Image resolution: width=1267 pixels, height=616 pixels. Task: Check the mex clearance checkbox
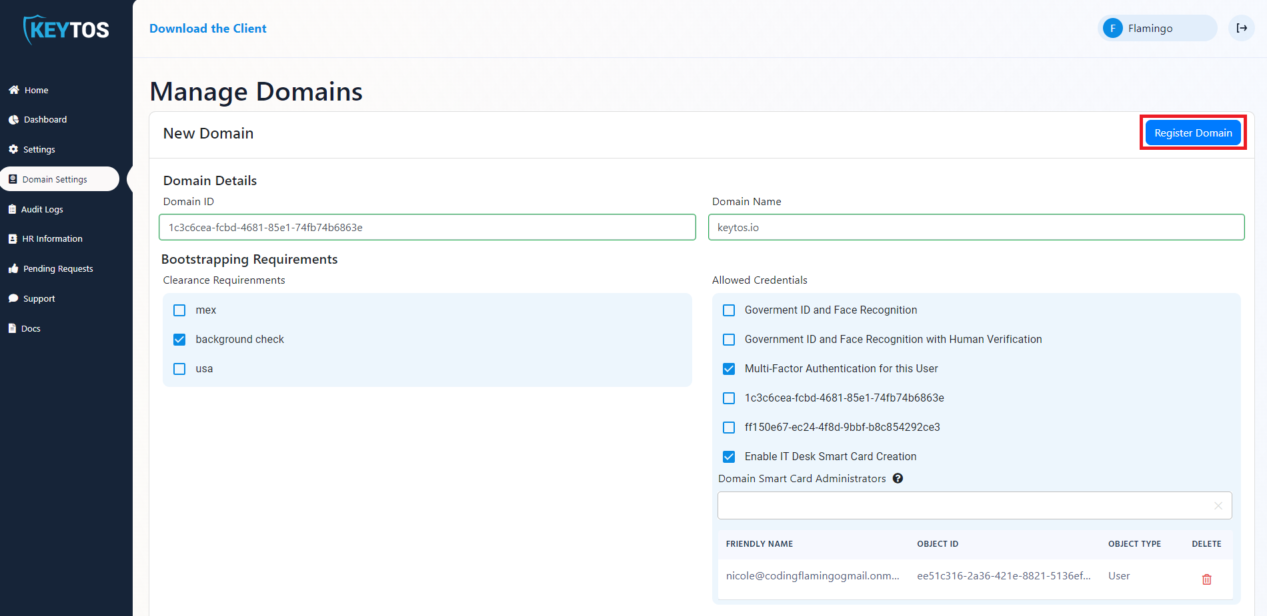click(x=179, y=310)
